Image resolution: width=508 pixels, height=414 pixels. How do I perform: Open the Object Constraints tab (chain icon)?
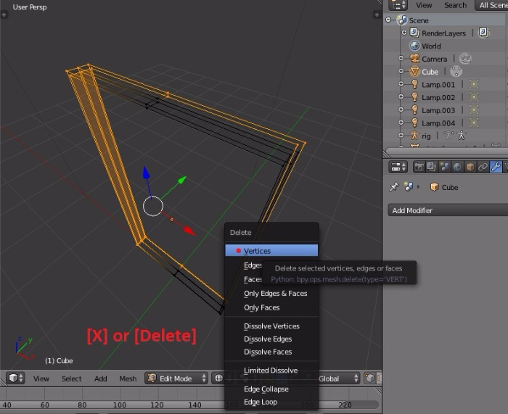coord(483,167)
